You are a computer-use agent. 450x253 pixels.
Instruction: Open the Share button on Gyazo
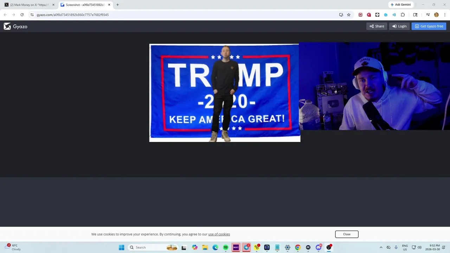click(x=377, y=26)
